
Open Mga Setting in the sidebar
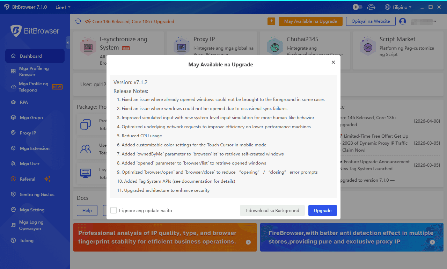pyautogui.click(x=32, y=210)
